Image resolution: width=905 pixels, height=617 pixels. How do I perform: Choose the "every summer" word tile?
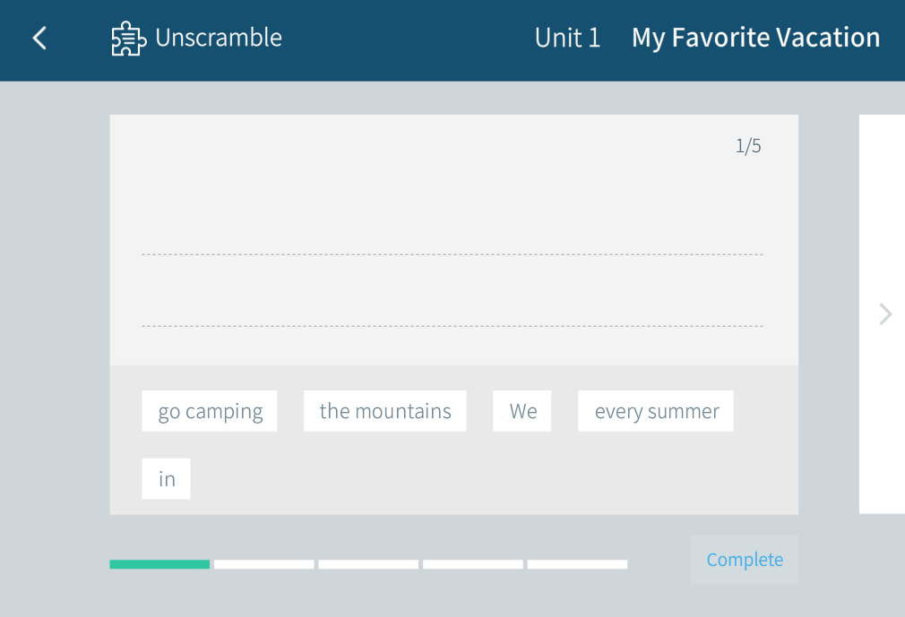pyautogui.click(x=656, y=411)
